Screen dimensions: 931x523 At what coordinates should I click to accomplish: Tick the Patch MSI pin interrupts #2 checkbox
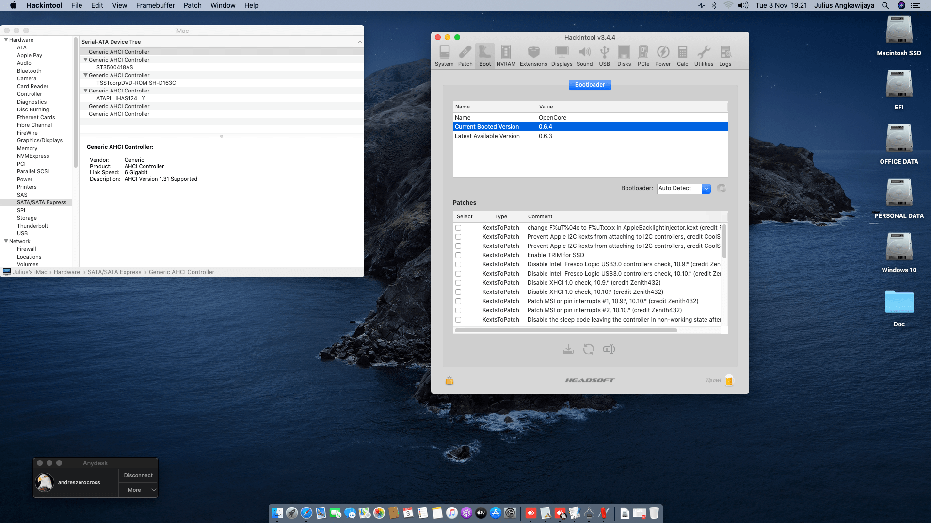click(458, 310)
